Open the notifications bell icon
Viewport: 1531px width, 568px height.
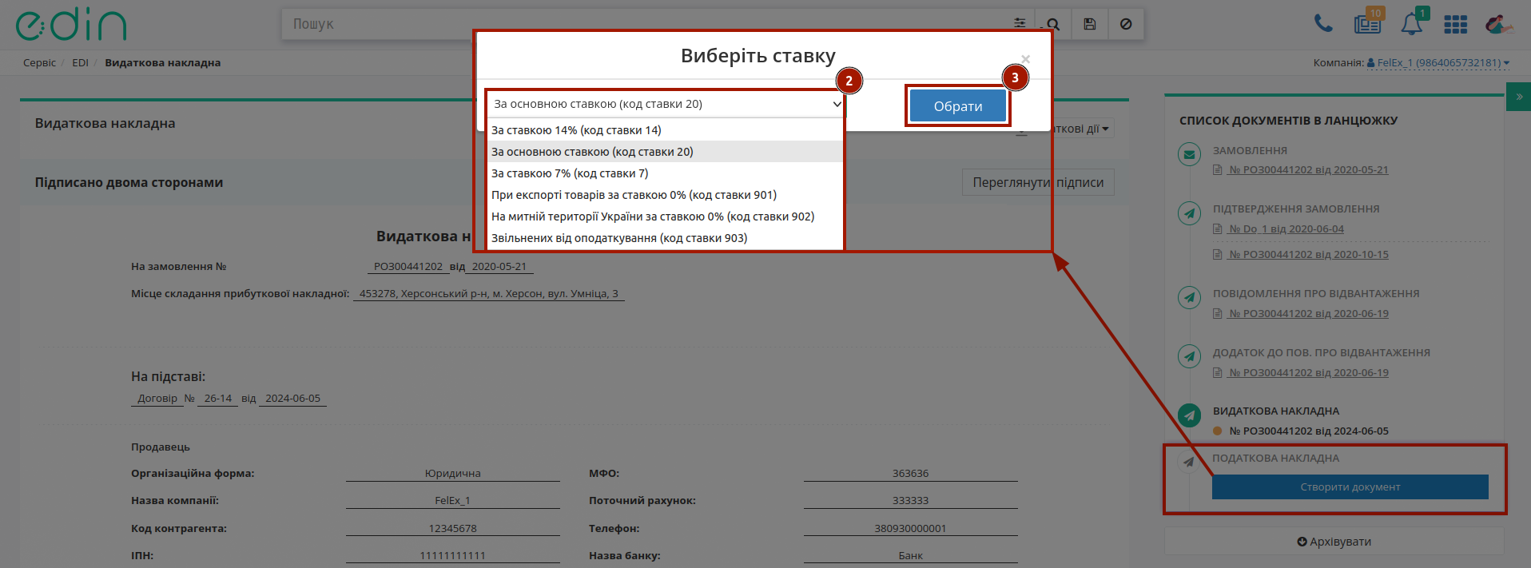1412,24
